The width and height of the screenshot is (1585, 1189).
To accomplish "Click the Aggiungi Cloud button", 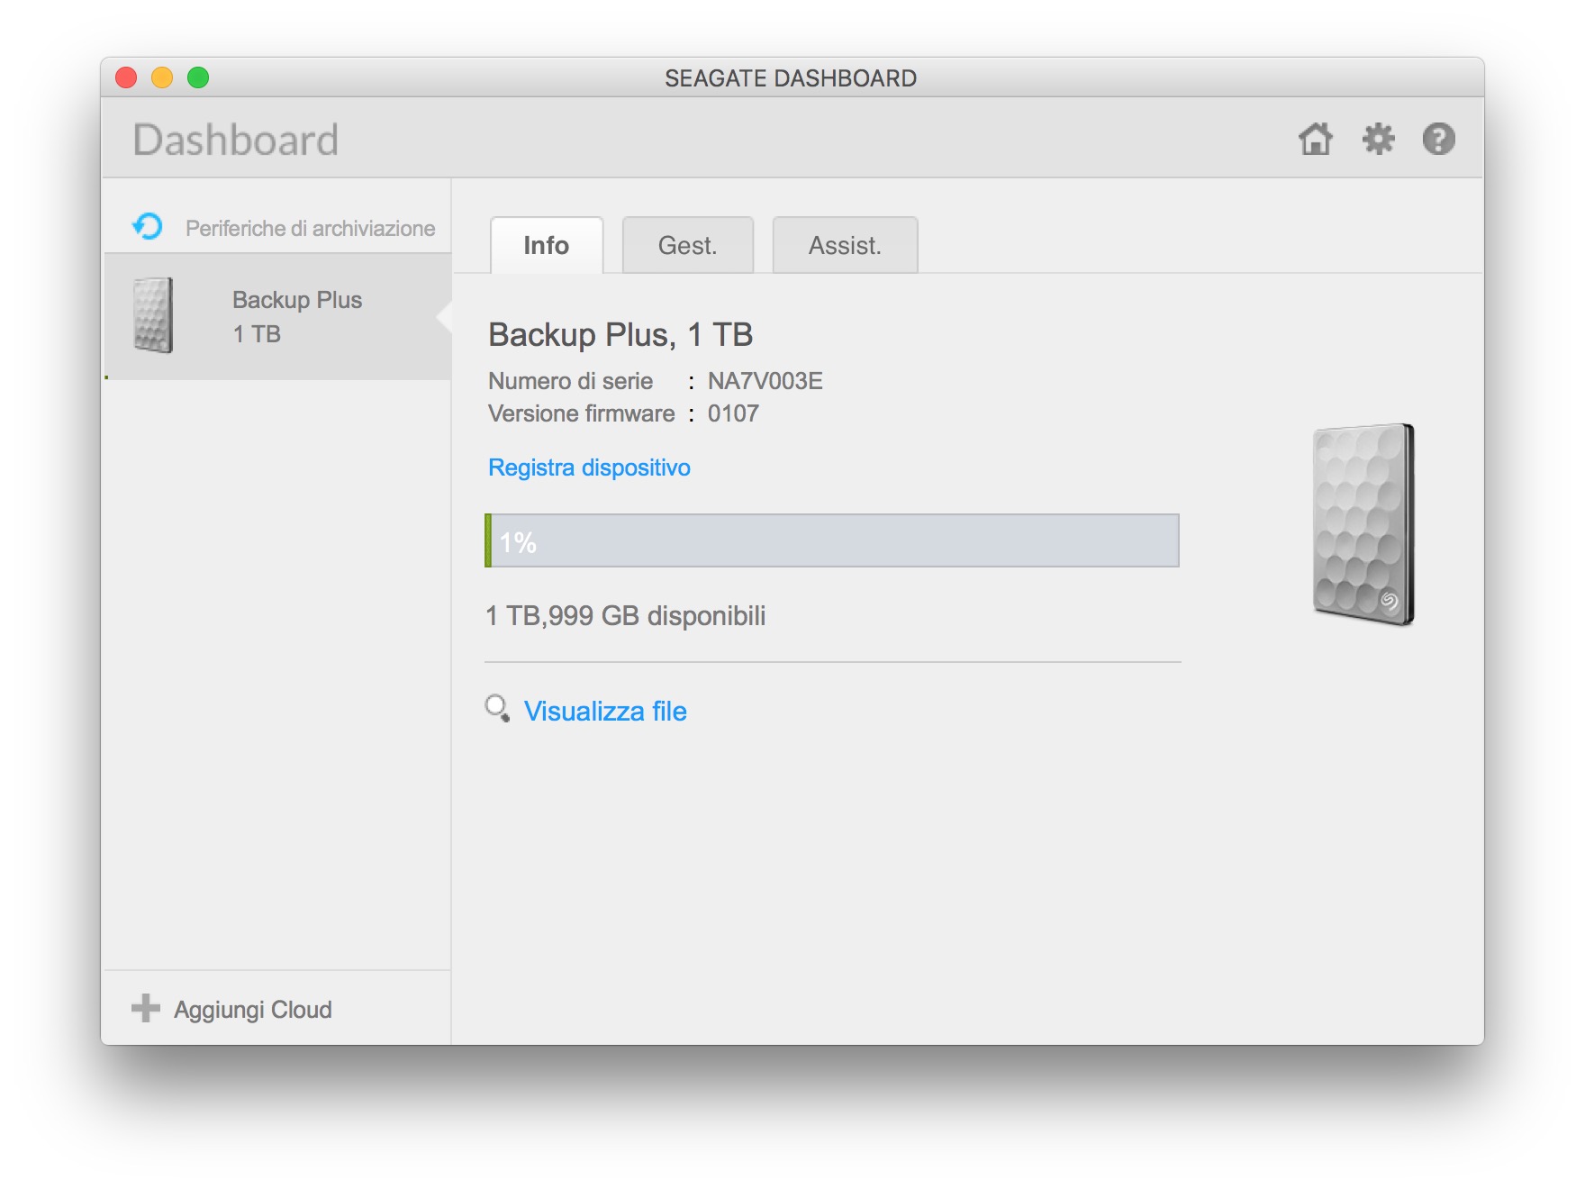I will click(252, 1010).
